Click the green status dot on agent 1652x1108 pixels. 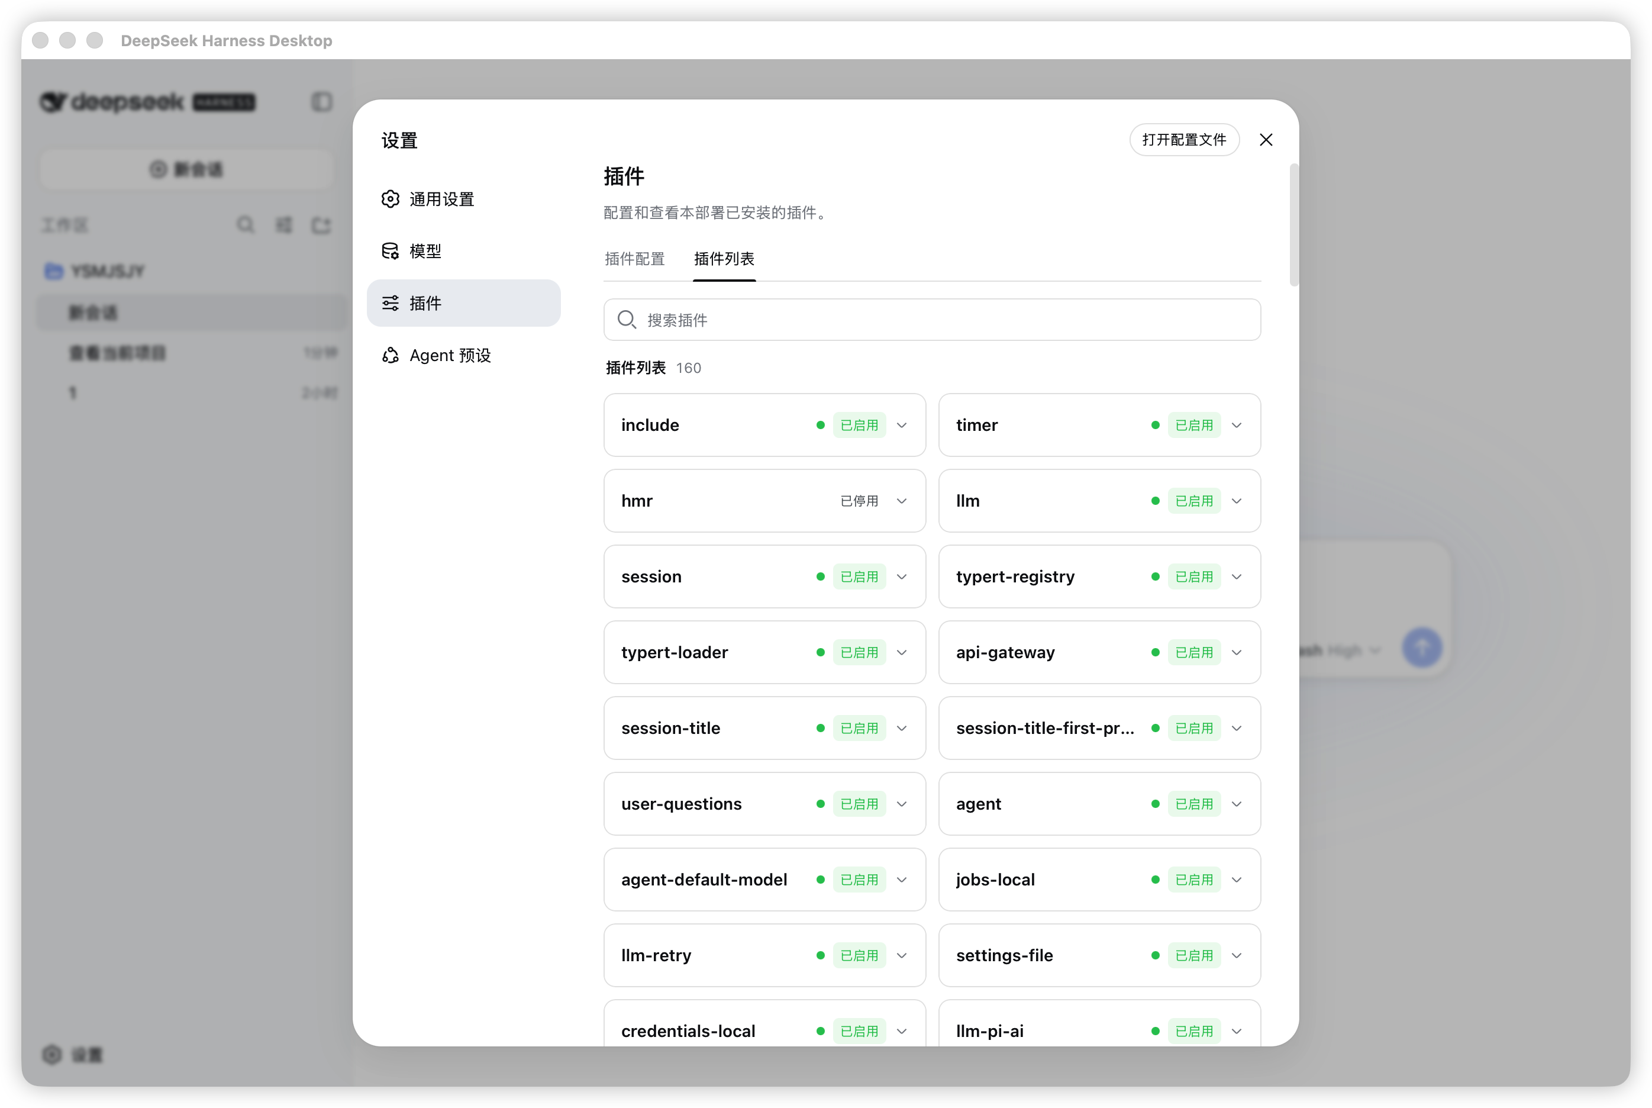click(x=1155, y=804)
